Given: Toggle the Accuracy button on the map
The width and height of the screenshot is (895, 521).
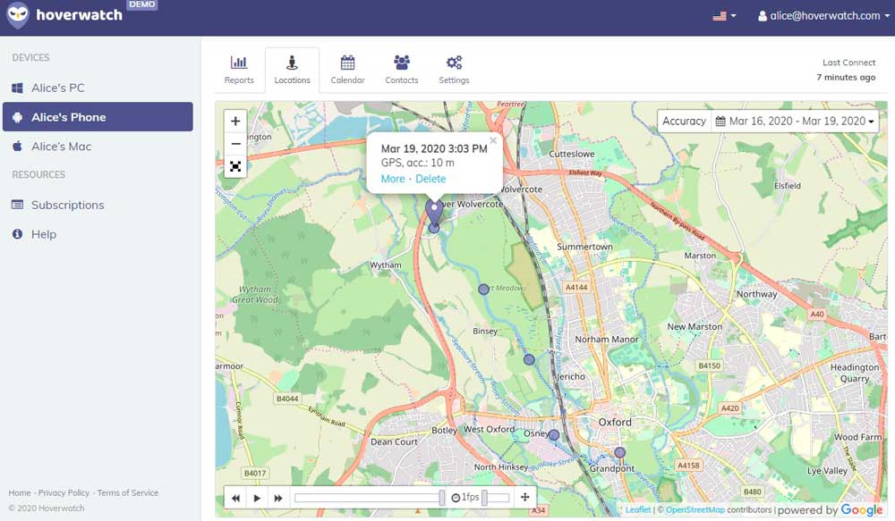Looking at the screenshot, I should (684, 121).
